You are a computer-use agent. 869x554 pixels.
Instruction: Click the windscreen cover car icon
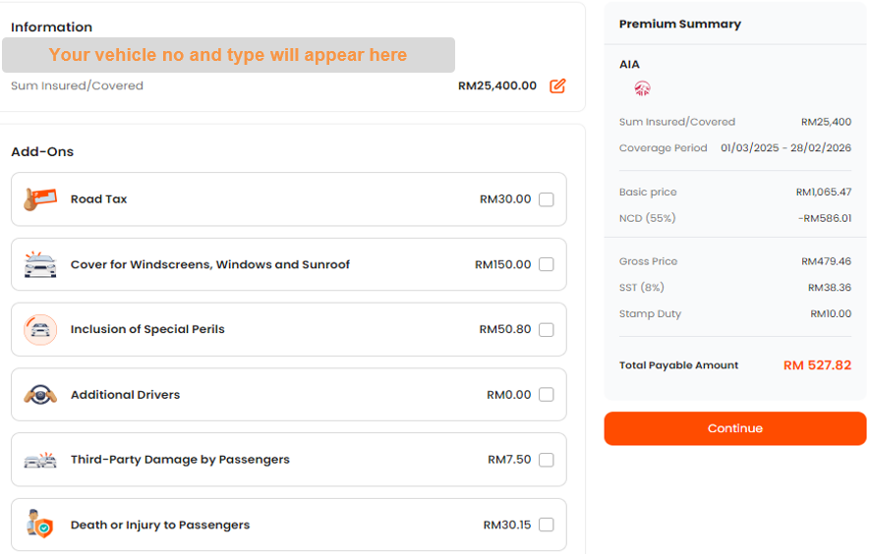[40, 264]
